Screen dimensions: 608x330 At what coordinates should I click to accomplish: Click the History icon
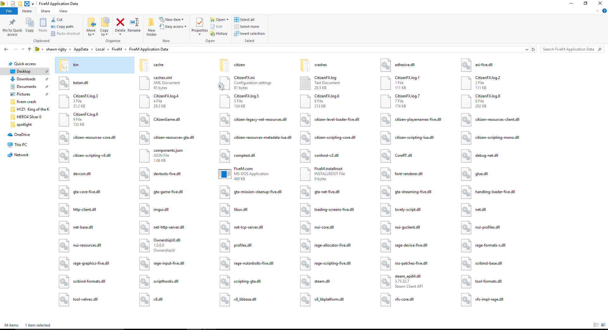pyautogui.click(x=212, y=34)
